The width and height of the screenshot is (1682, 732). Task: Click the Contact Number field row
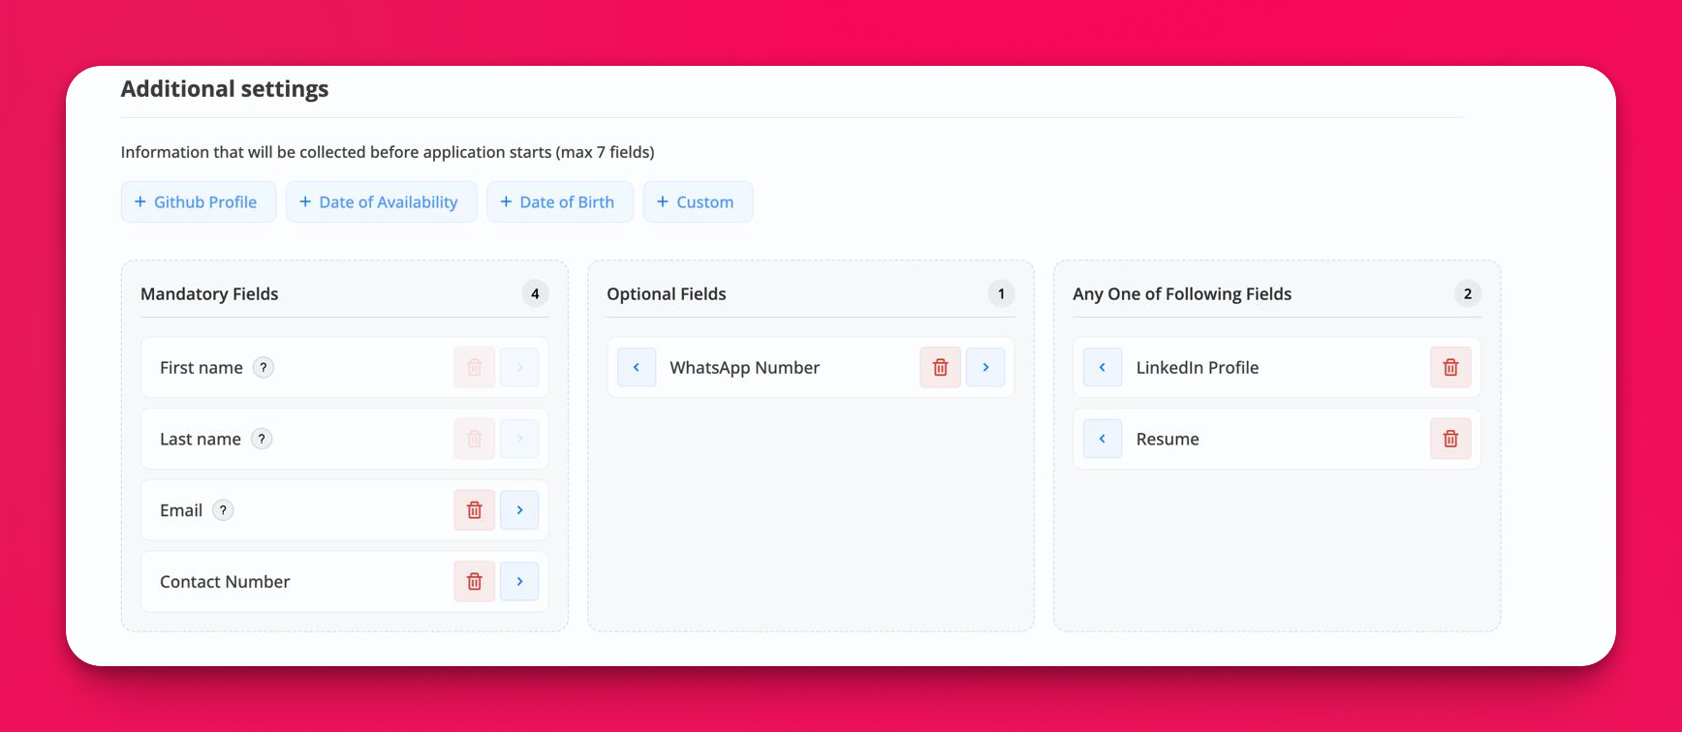pos(291,582)
